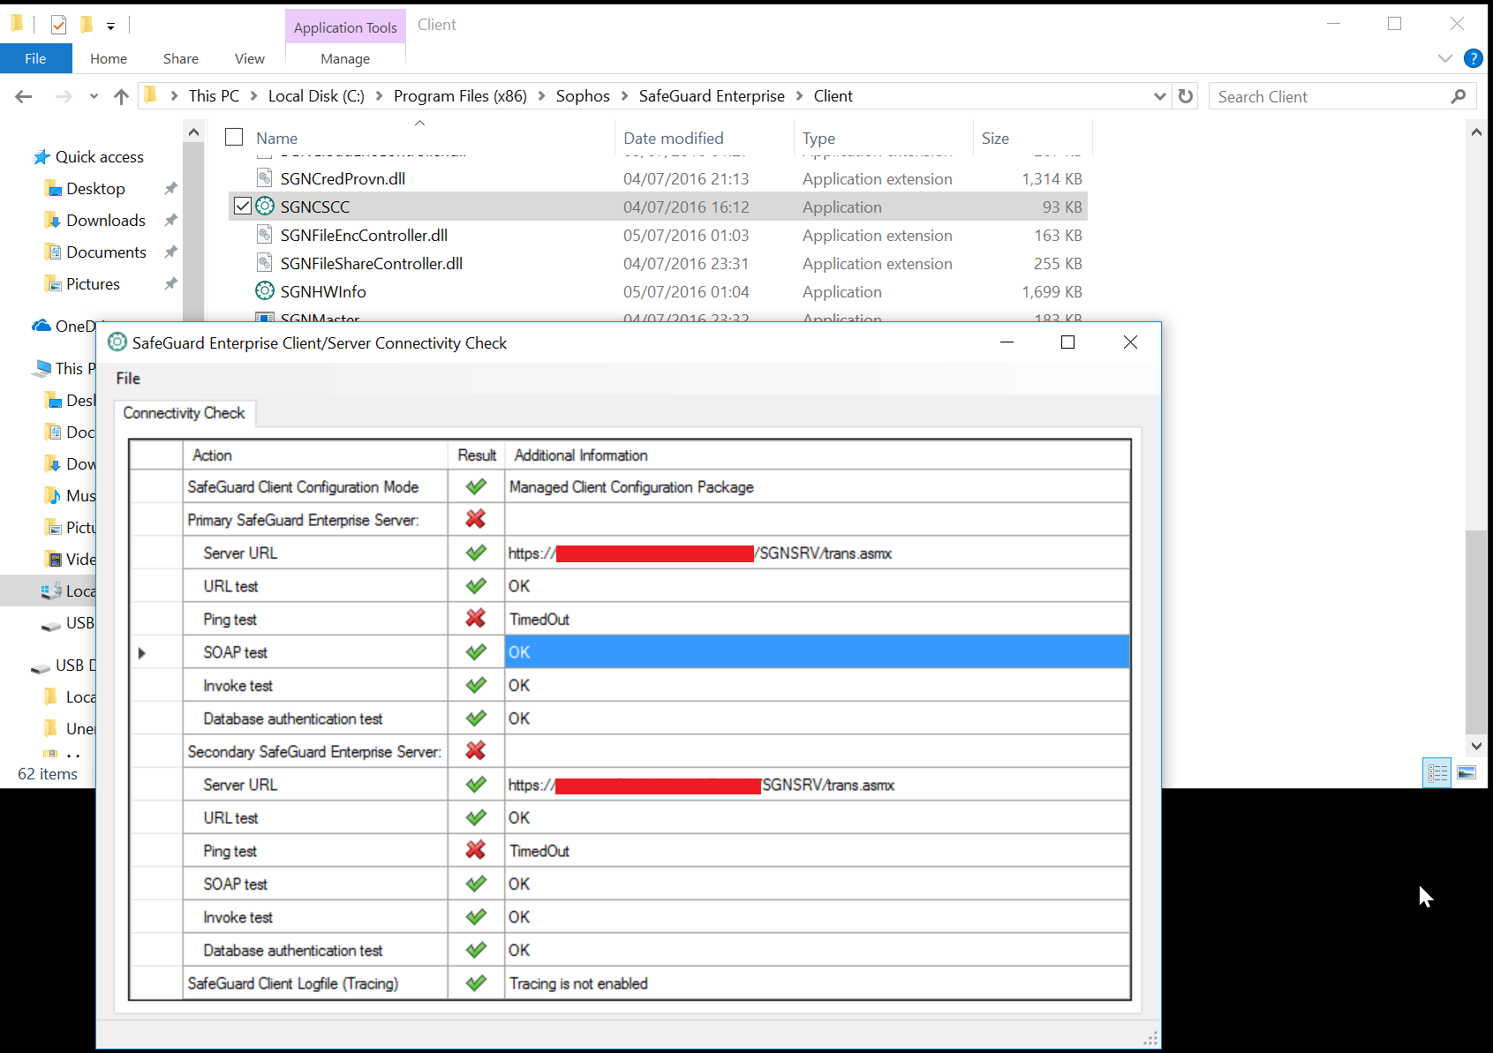The image size is (1493, 1053).
Task: Open the recent locations dropdown arrow
Action: [x=94, y=96]
